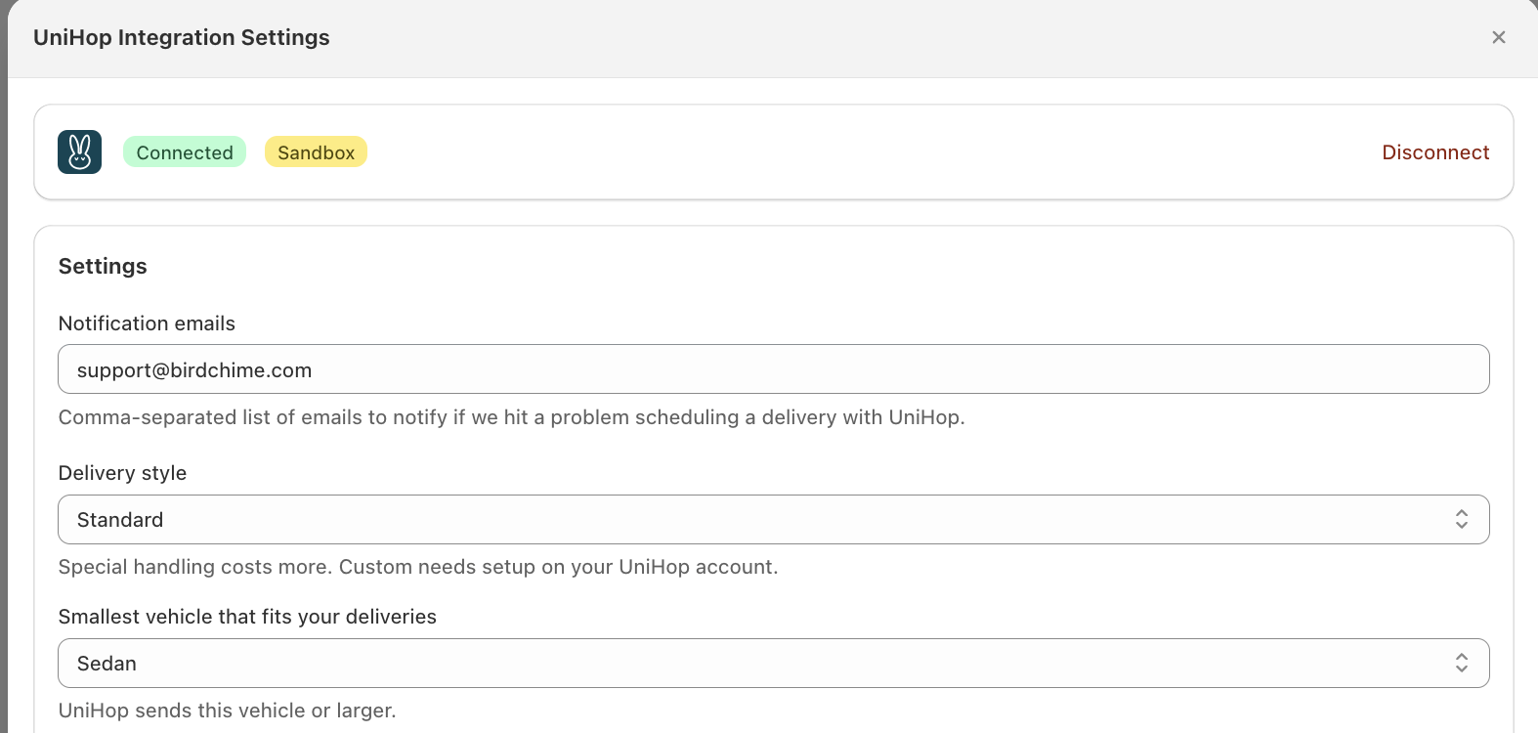Click the UniHop rabbit logo icon
This screenshot has height=733, width=1538.
(x=80, y=152)
